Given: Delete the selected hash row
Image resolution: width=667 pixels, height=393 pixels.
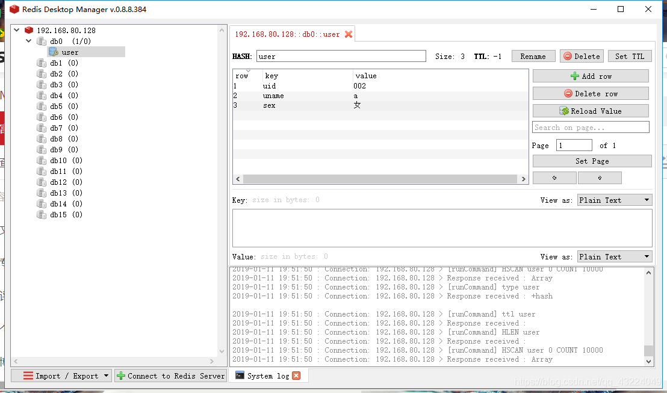Looking at the screenshot, I should pos(591,93).
